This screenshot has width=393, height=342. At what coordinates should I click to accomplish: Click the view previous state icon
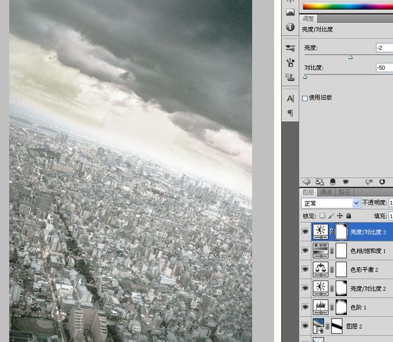[369, 182]
